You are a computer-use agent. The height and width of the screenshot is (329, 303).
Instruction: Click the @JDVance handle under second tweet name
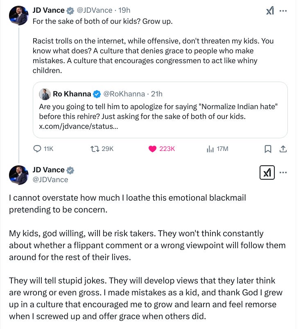tap(50, 179)
